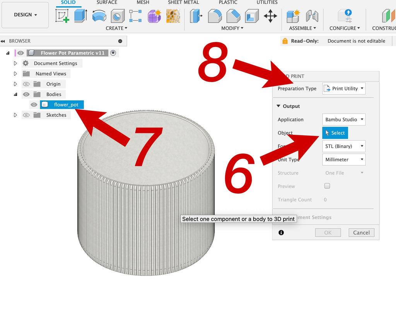Select the Named Views tree item

(x=51, y=74)
